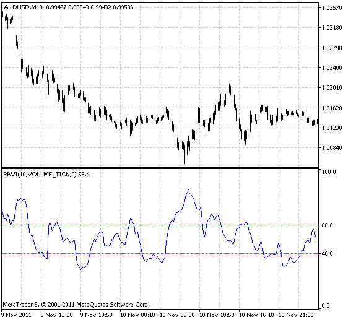The height and width of the screenshot is (322, 351).
Task: Click the MetaTrader 5 copyright text
Action: pos(76,305)
